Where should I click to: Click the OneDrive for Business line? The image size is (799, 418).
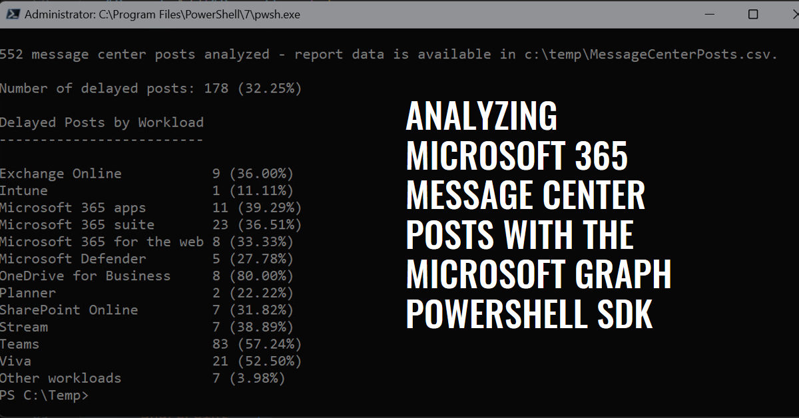(x=146, y=276)
